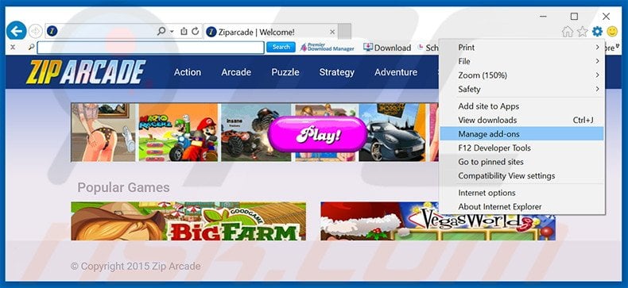This screenshot has width=628, height=288.
Task: Close the Ziparcade tab
Action: (x=332, y=32)
